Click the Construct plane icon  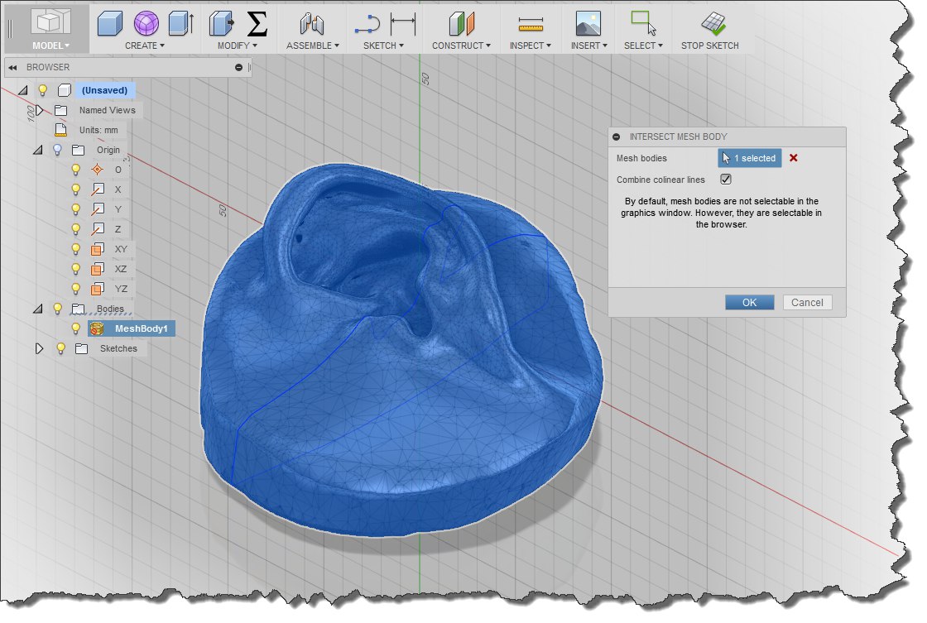pyautogui.click(x=461, y=24)
